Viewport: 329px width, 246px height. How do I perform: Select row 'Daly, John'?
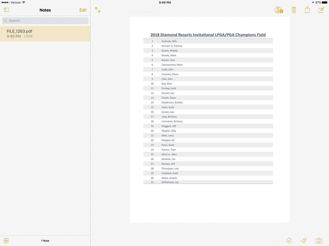point(208,79)
